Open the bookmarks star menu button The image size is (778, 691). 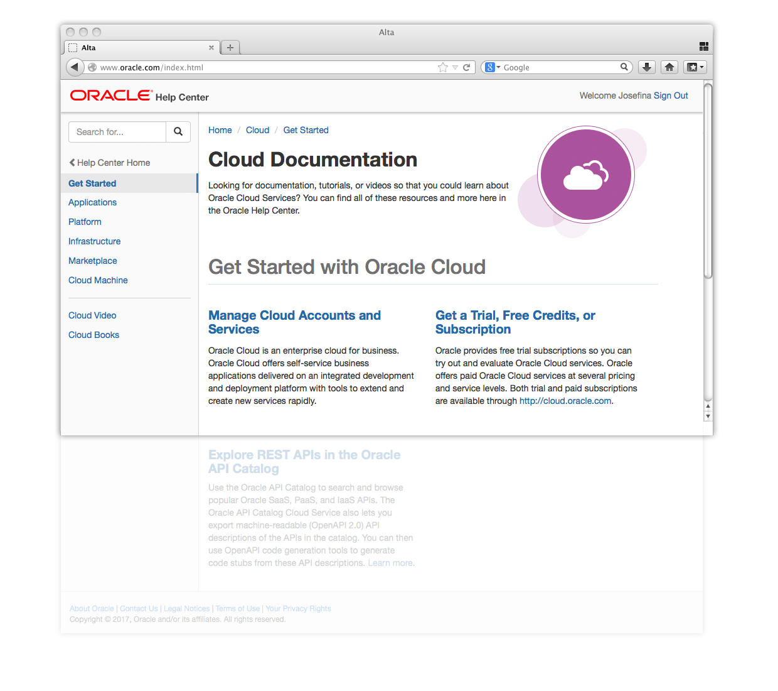pyautogui.click(x=695, y=67)
